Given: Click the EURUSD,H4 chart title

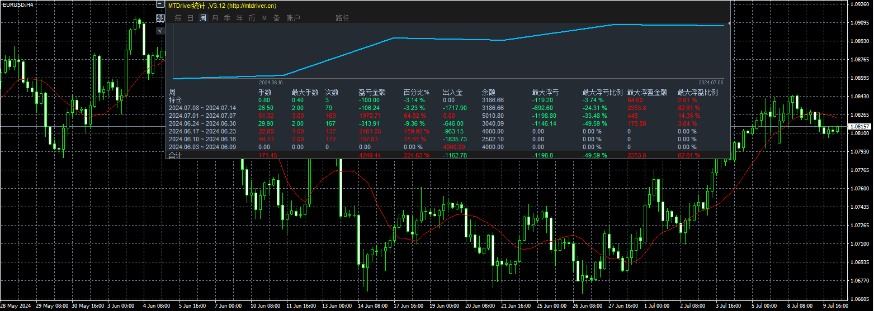Looking at the screenshot, I should coord(17,4).
